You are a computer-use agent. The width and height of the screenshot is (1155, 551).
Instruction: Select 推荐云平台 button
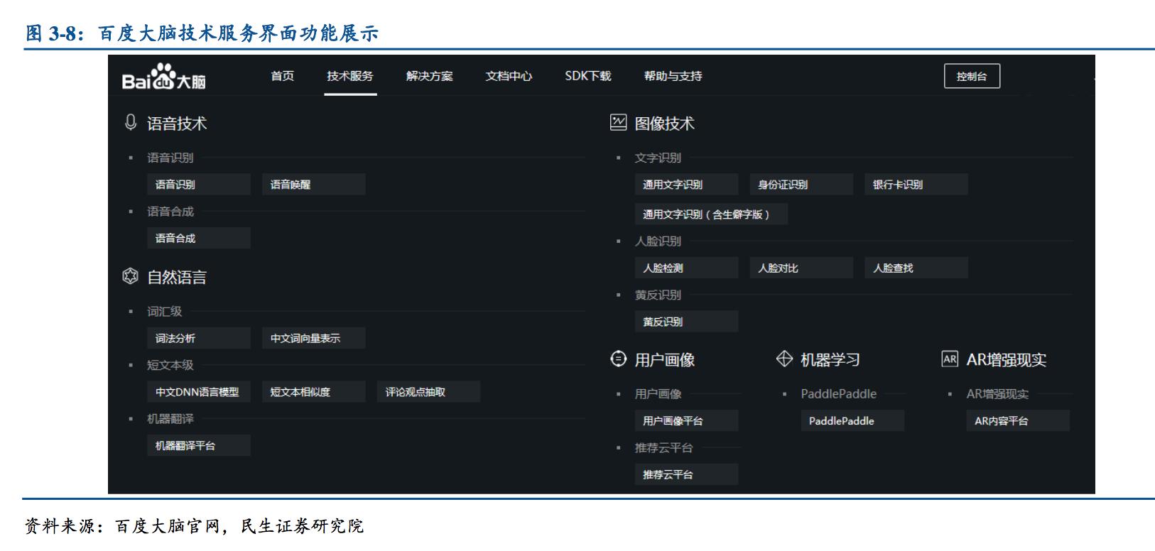tap(686, 474)
